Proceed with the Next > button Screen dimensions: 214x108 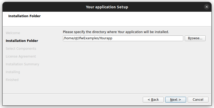point(175,100)
